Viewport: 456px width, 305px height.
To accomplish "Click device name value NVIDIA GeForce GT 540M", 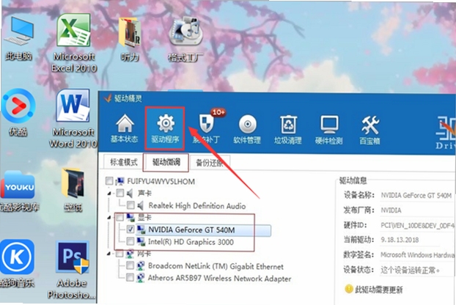I will tap(416, 195).
